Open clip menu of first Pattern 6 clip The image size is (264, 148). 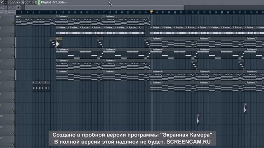151,72
